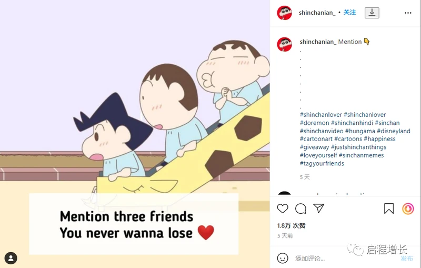Open shinchanian_ profile avatar in header
The image size is (421, 268).
tap(284, 13)
